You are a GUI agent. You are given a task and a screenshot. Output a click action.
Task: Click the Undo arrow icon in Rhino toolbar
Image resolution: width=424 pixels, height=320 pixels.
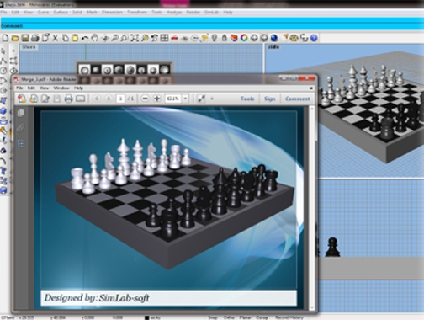click(85, 38)
